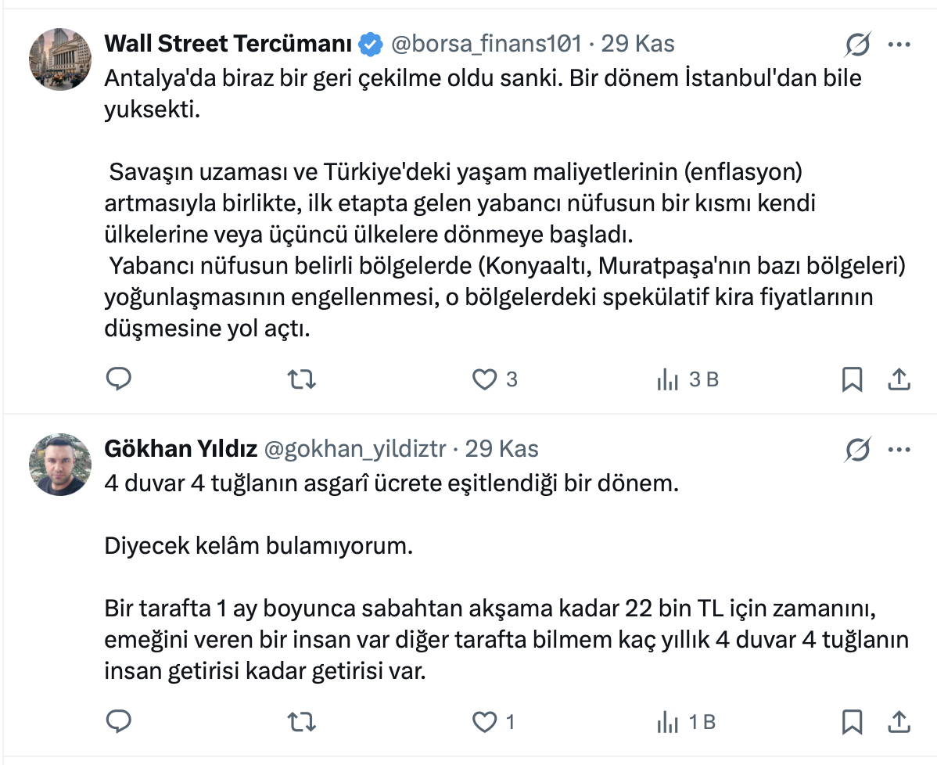Open Wall Street Tercümanı profile picture

click(60, 59)
